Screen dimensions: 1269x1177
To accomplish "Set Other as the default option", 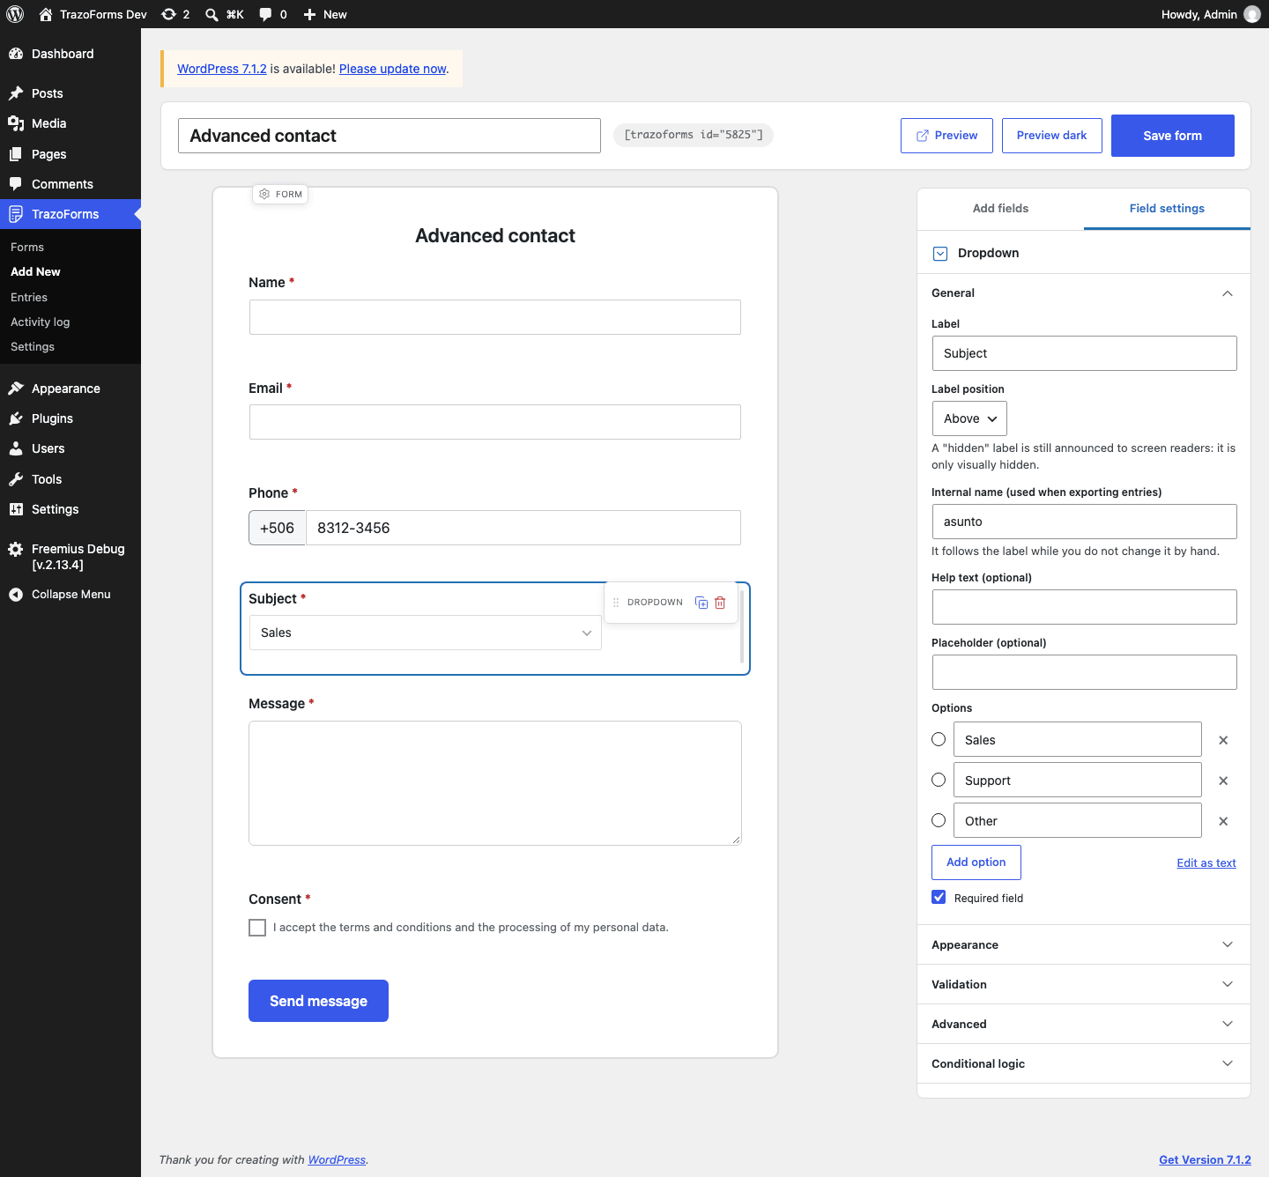I will point(939,820).
